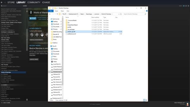Select Sid Meier's Civilization VI in Steam list
The width and height of the screenshot is (190, 107).
pos(8,32)
